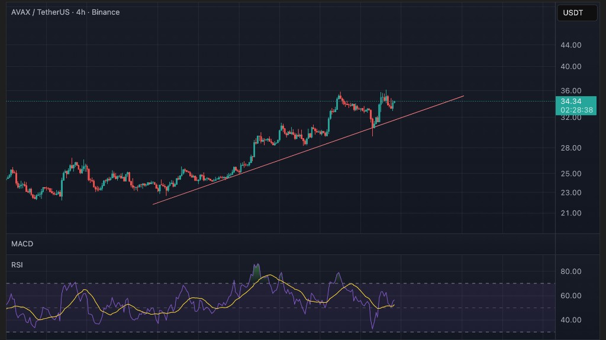Open the USDT currency selector

coord(577,12)
